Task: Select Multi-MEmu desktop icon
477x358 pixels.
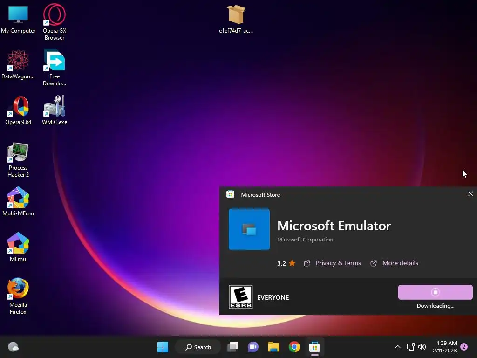Action: (18, 201)
